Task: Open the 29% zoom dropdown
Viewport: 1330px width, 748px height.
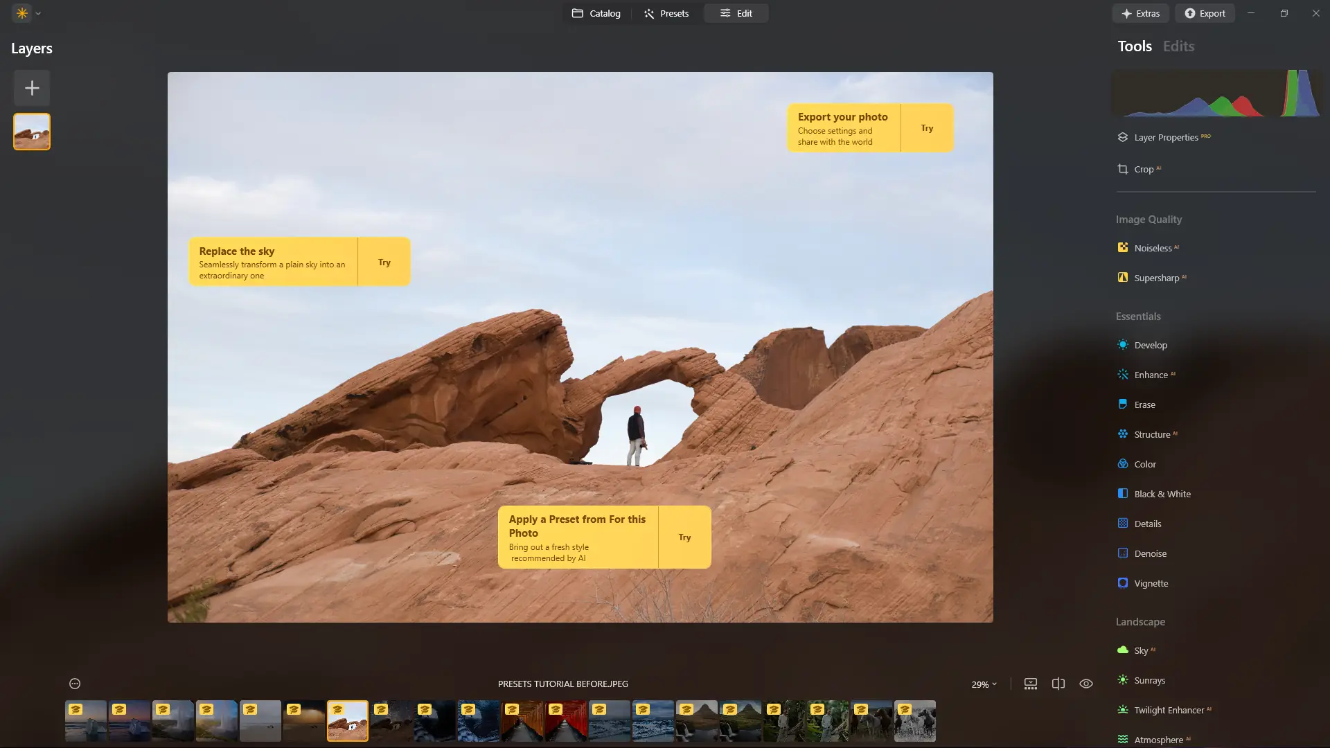Action: pos(984,684)
